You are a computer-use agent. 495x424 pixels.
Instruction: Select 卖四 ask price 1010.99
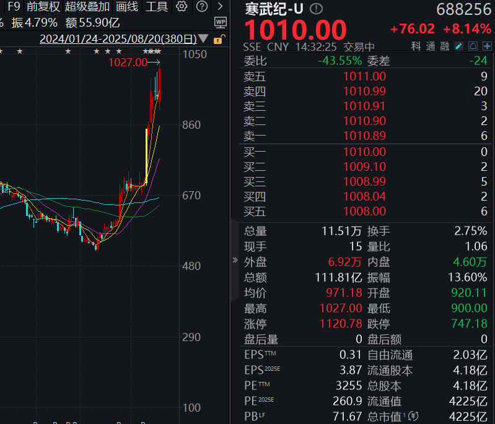point(365,91)
